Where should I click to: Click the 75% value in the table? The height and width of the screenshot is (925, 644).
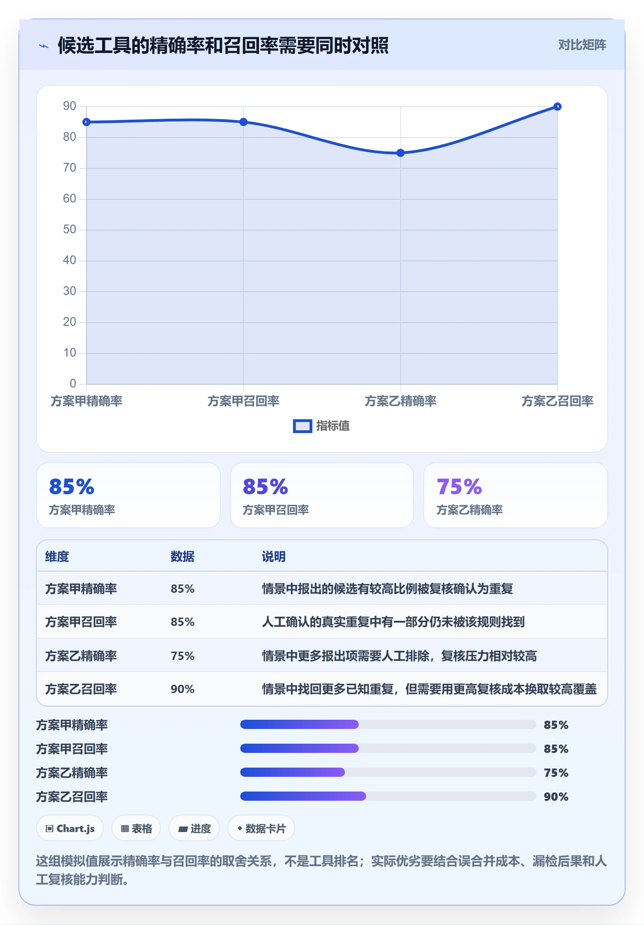coord(183,656)
